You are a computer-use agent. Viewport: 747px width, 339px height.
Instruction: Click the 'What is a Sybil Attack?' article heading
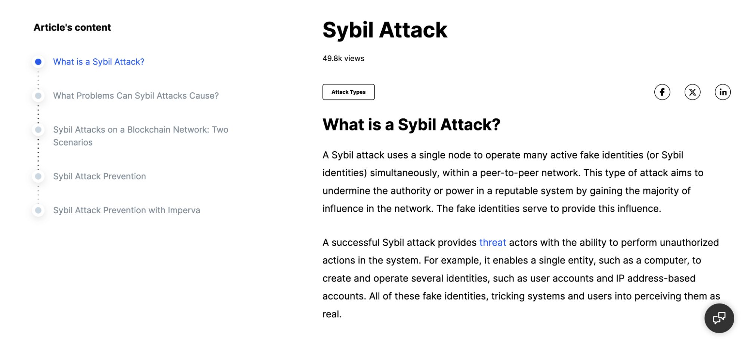click(x=411, y=125)
